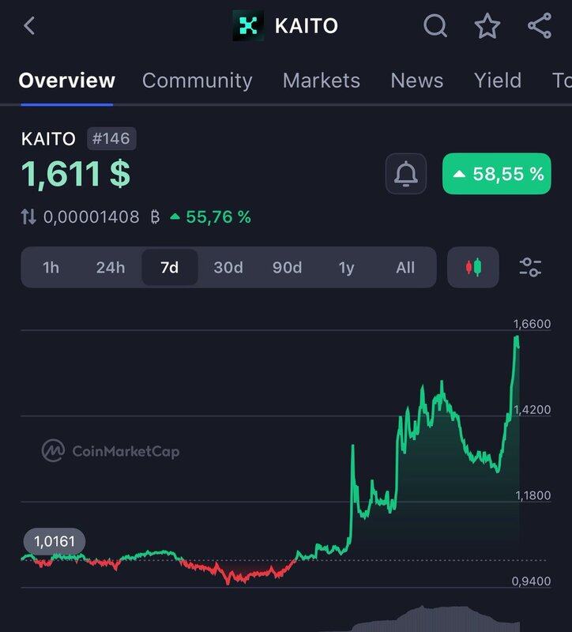Open chart settings sliders icon

coord(530,267)
